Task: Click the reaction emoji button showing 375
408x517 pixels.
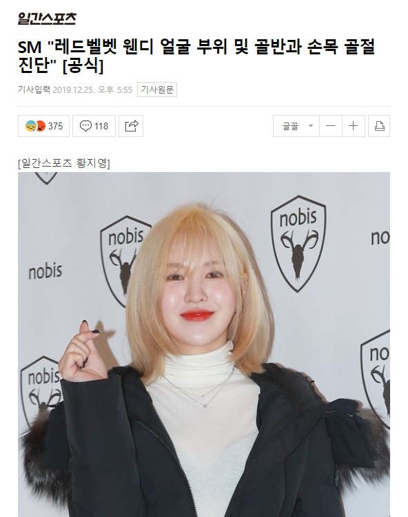Action: [43, 126]
